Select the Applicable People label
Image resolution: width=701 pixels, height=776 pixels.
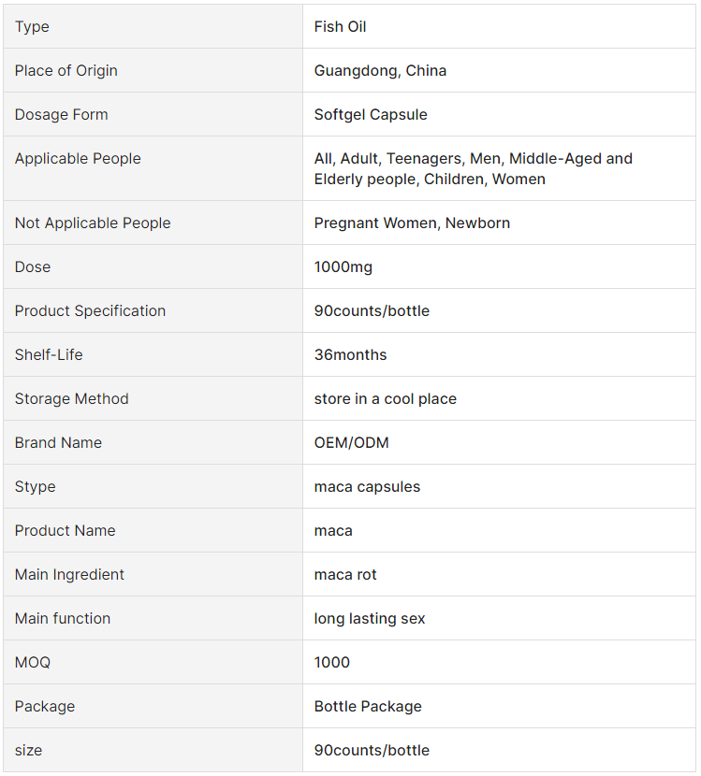[x=78, y=159]
